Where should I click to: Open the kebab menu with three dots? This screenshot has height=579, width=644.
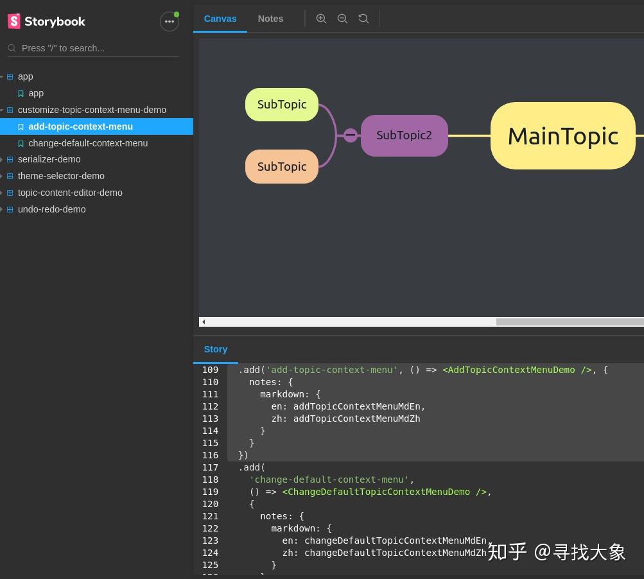(x=169, y=21)
